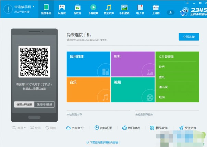This screenshot has width=207, height=147.
Task: Minimize the window
Action: (x=194, y=3)
